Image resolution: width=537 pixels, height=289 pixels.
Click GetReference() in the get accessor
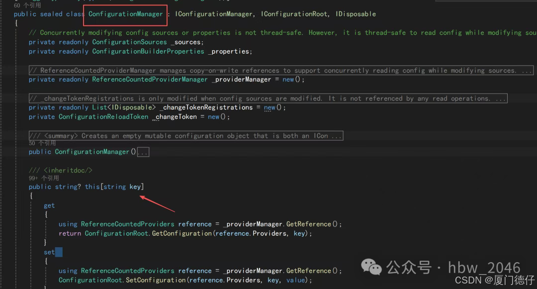[x=312, y=224]
